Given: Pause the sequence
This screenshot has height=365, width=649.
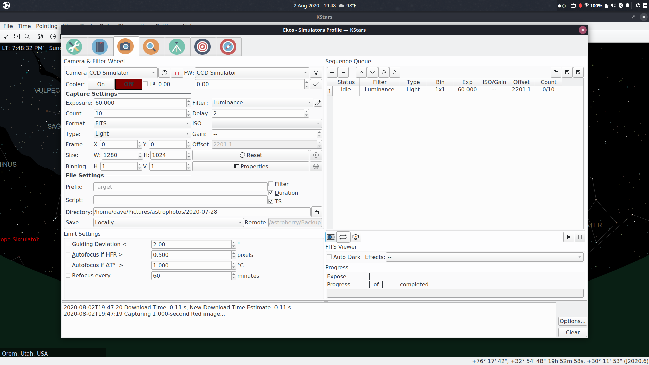Looking at the screenshot, I should 580,237.
